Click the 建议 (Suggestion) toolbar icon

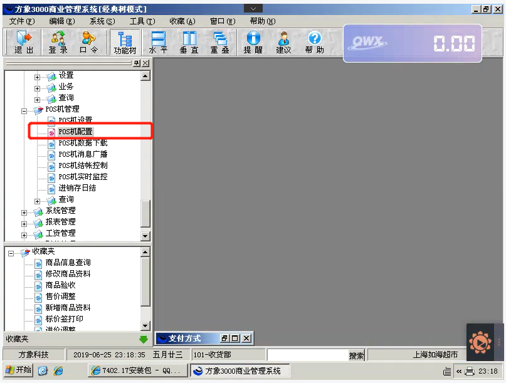(x=283, y=42)
